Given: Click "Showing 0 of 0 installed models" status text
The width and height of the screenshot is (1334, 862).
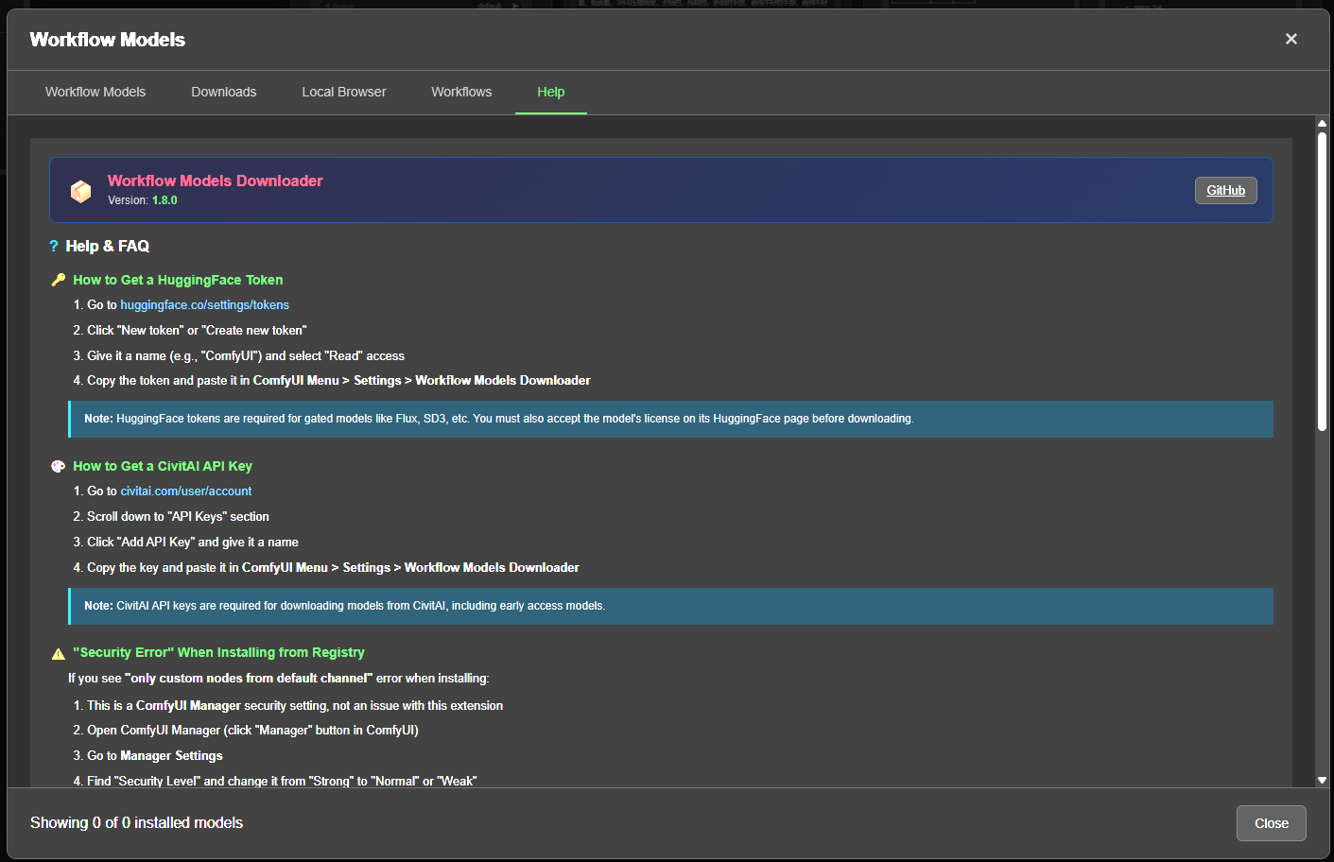Looking at the screenshot, I should click(136, 823).
